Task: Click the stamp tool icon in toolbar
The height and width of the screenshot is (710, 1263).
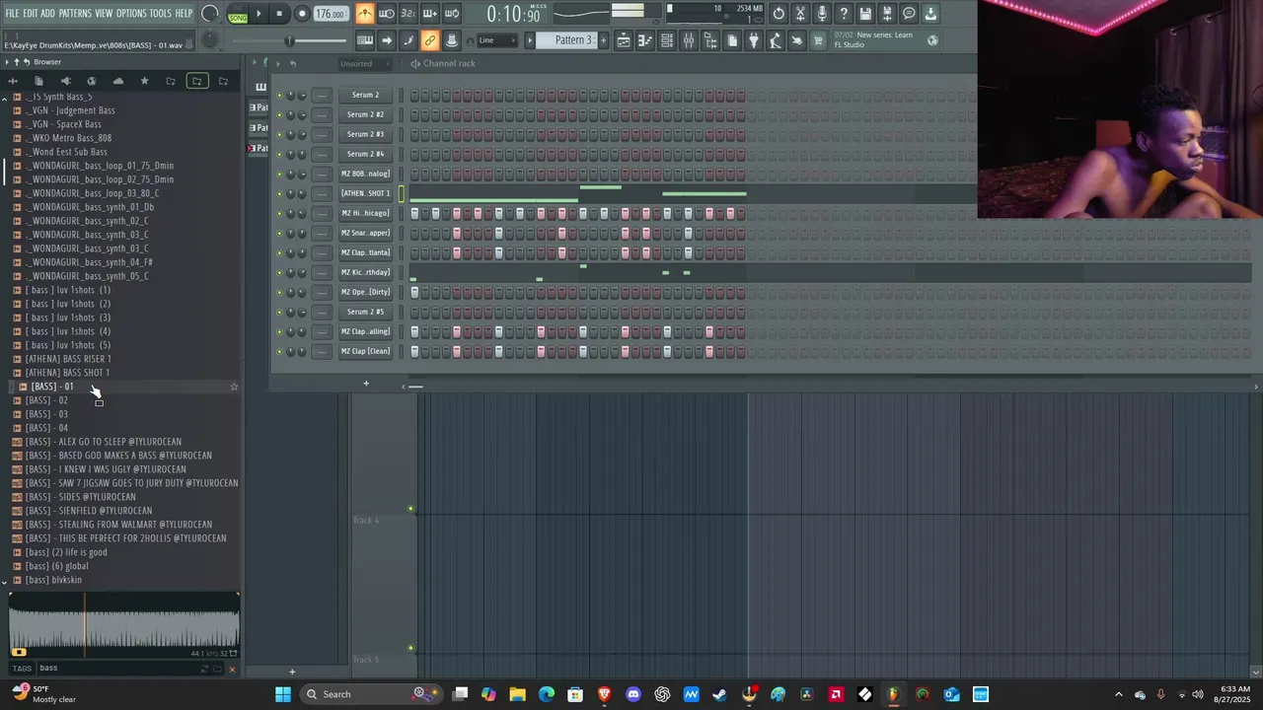Action: (452, 40)
